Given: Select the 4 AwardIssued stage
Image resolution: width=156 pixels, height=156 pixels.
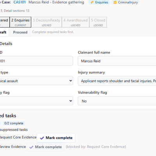Looking at the screenshot, I should (76, 22).
